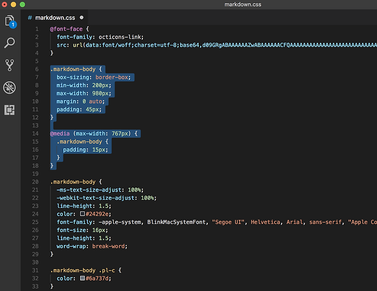Viewport: 377px width, 291px height.
Task: Open the Search panel
Action: (9, 43)
